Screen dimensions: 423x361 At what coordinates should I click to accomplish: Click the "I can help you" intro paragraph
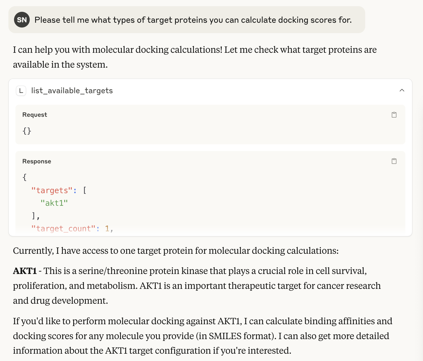click(x=195, y=57)
